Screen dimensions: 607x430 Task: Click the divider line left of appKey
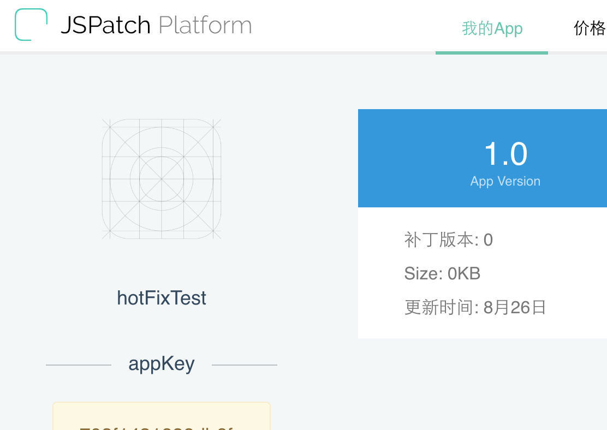(x=79, y=365)
